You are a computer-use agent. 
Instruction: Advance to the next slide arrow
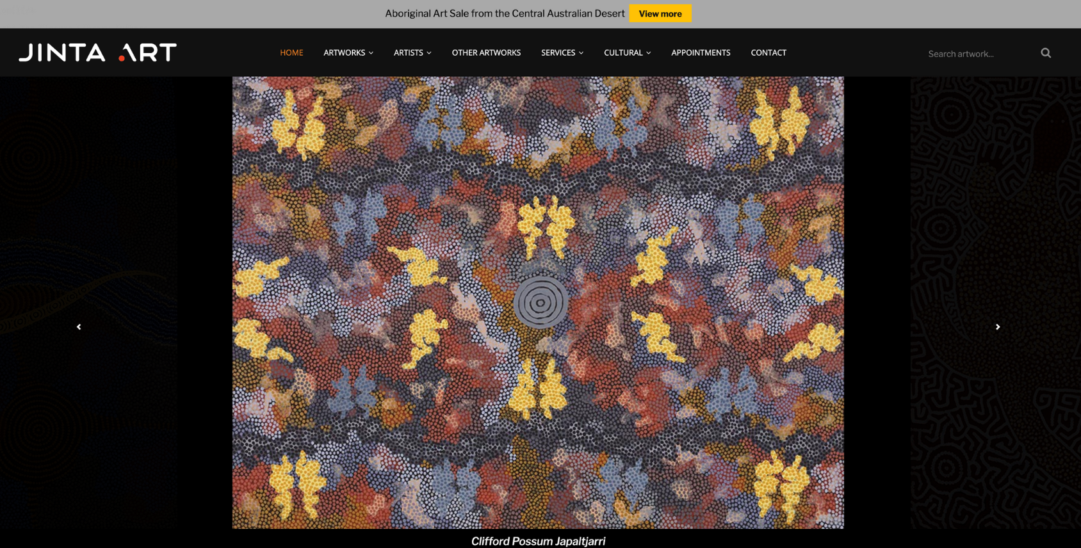[997, 327]
